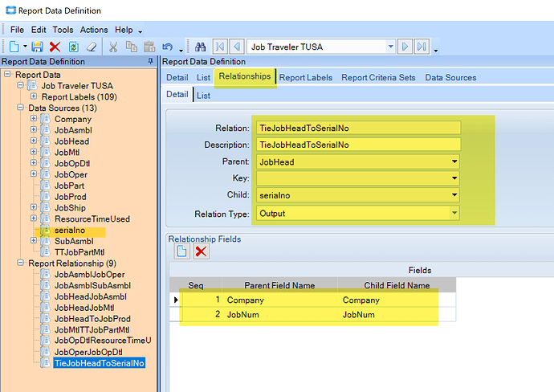Select the TieJobHeadToSerialNo relationship
The width and height of the screenshot is (554, 392).
100,363
